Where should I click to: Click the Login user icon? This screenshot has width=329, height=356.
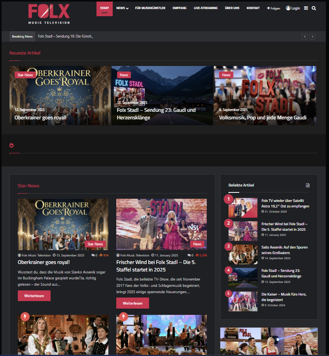coord(293,8)
